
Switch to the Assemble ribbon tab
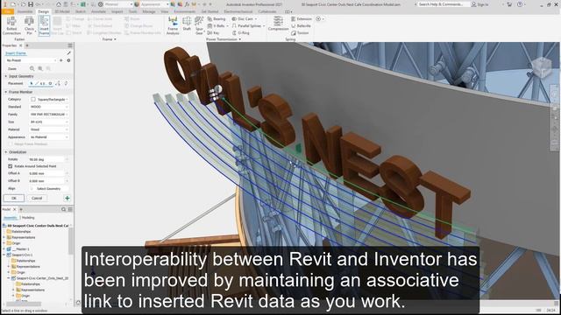coord(25,11)
